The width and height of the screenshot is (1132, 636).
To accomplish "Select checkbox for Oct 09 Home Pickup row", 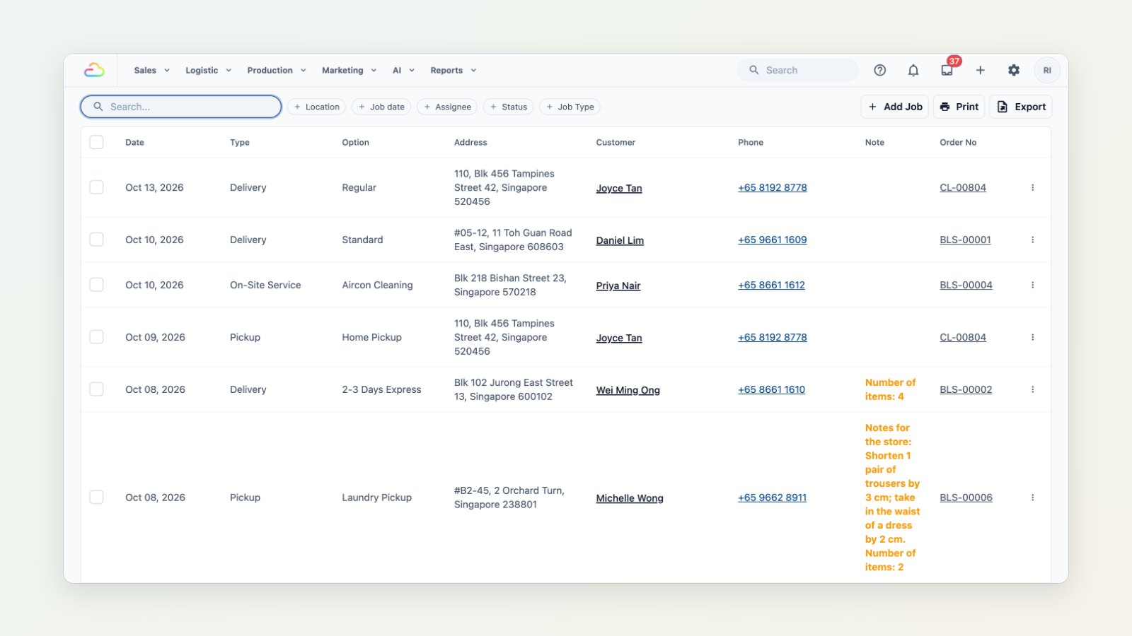I will point(97,337).
